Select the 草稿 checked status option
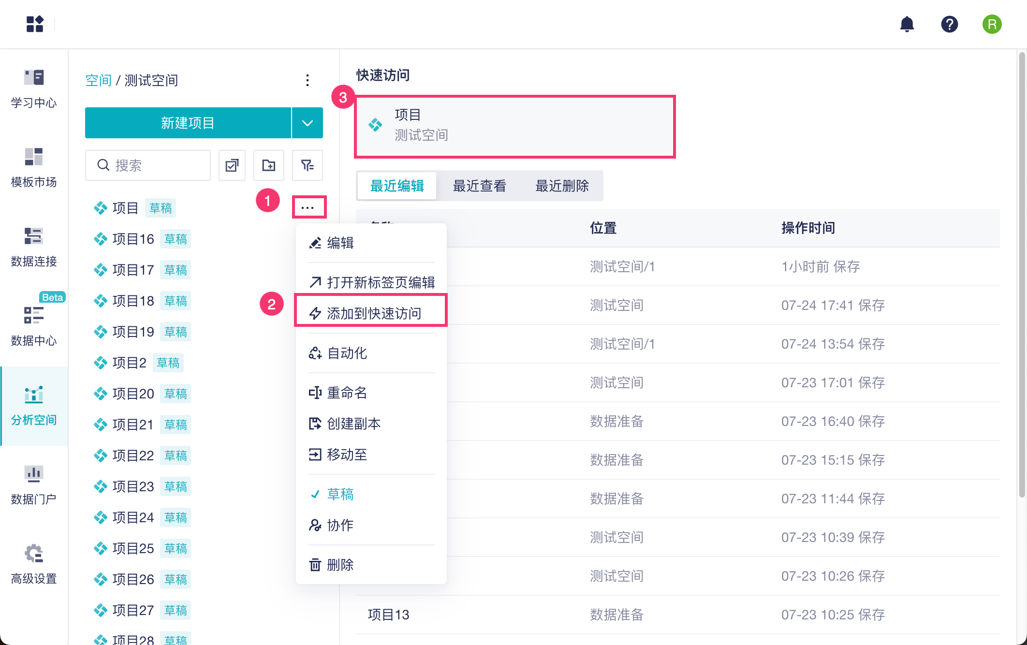This screenshot has height=645, width=1027. 340,494
